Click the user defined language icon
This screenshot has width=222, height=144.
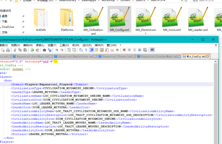click(96, 50)
